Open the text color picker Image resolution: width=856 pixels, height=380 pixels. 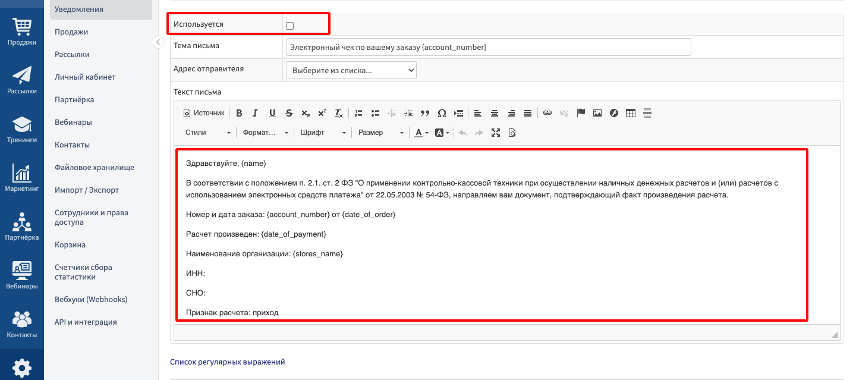pos(421,133)
